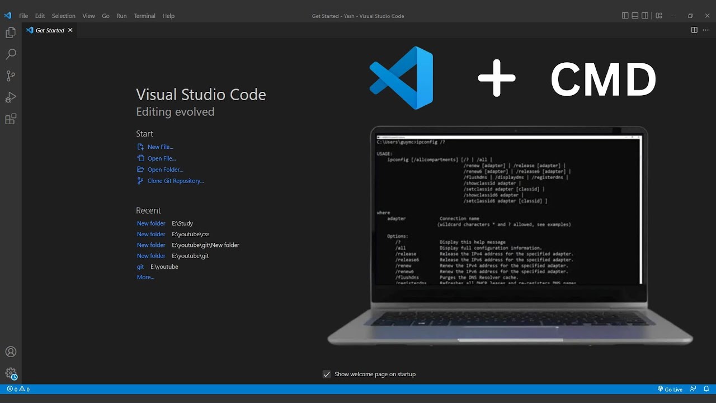Screen dimensions: 716x403
Task: Open recent New folder in E:\Study
Action: [x=151, y=223]
